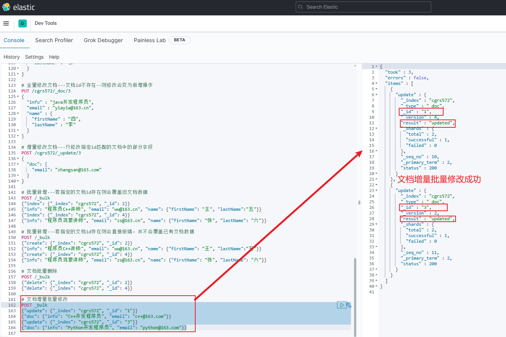The width and height of the screenshot is (506, 337).
Task: Open the Help panel
Action: click(54, 57)
